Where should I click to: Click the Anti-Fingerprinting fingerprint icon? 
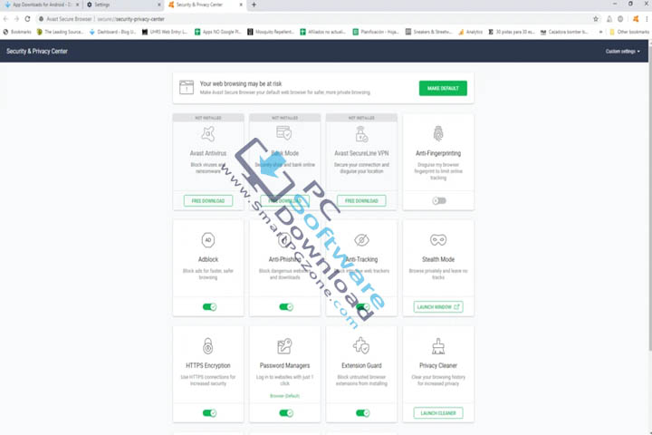coord(438,133)
